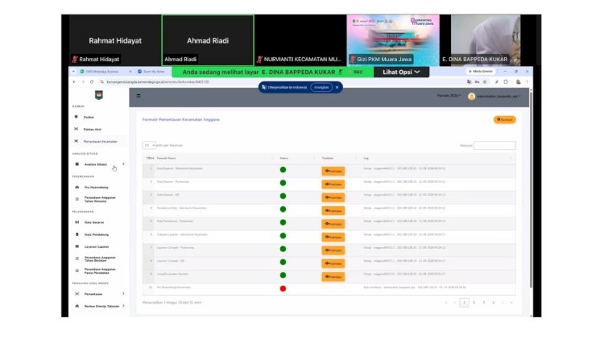Click the translate icon in the address bar
Viewport: 604px width, 339px height.
tap(469, 82)
